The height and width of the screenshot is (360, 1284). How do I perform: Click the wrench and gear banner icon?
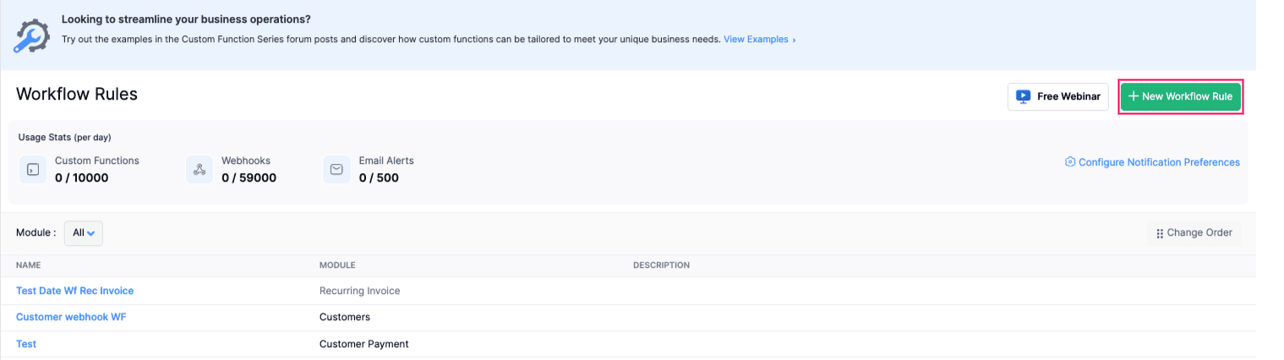coord(32,35)
